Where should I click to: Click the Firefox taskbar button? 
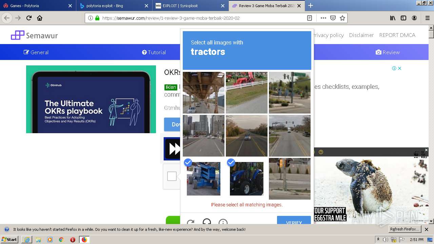point(84,240)
